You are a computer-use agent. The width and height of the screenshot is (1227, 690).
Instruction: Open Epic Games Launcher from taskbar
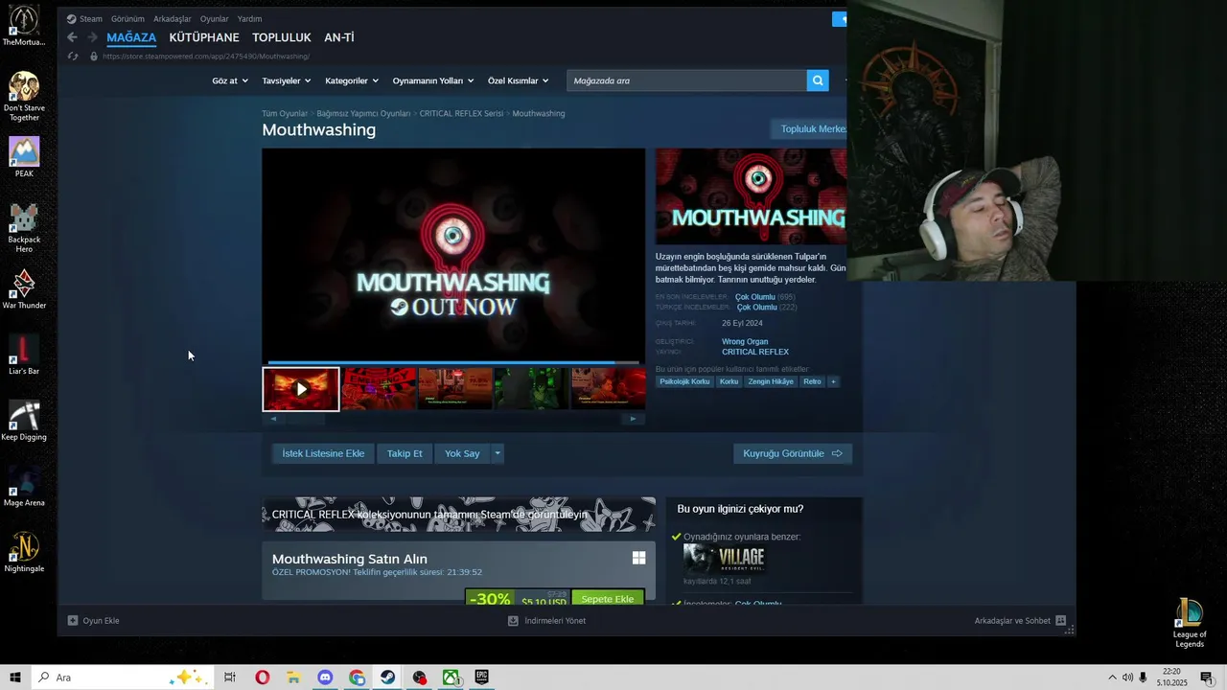[481, 678]
